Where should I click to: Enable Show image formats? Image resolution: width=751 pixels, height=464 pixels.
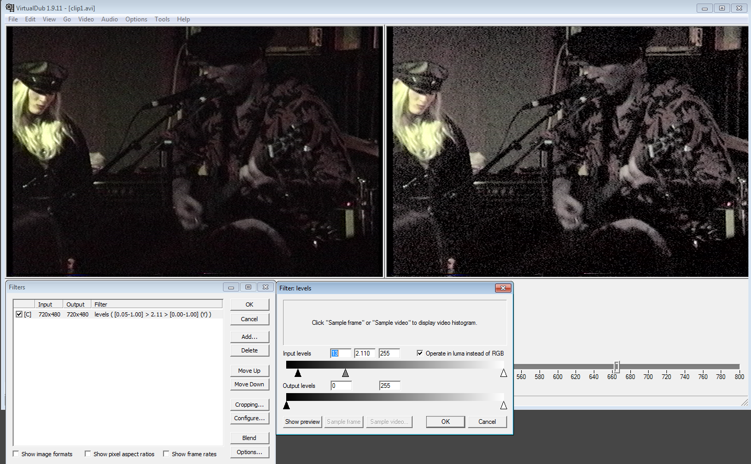(16, 454)
